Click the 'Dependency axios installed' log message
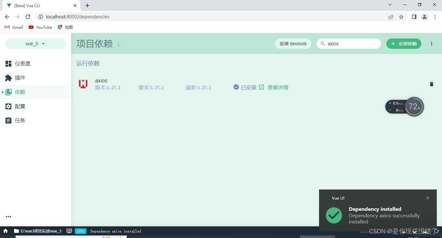 116,231
